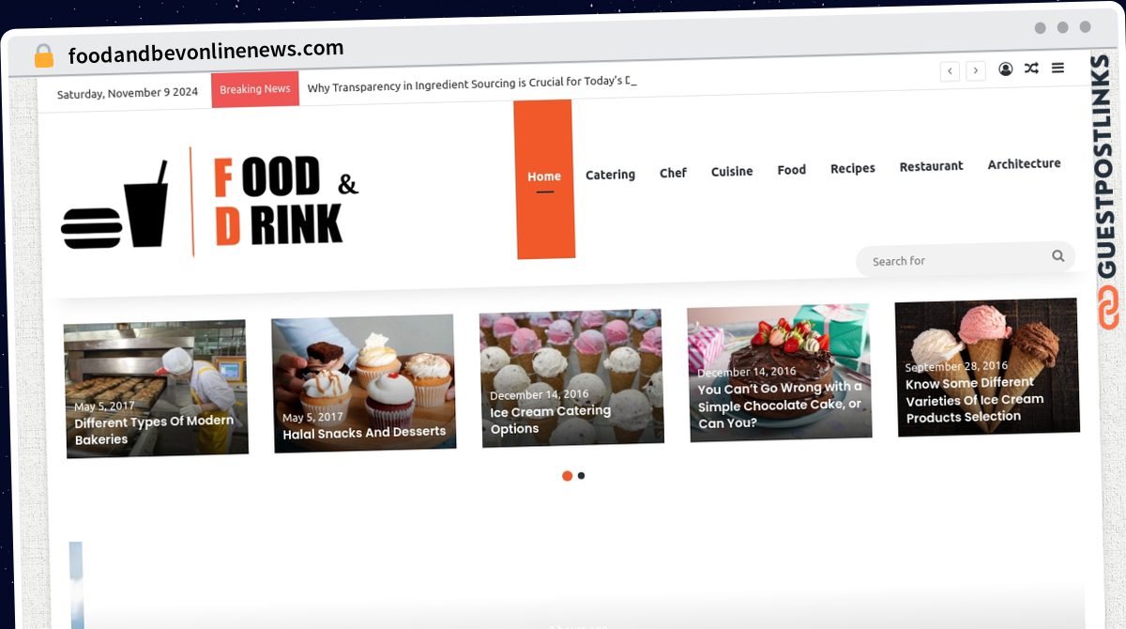Viewport: 1126px width, 629px height.
Task: Show the next breaking news headline
Action: click(x=976, y=71)
